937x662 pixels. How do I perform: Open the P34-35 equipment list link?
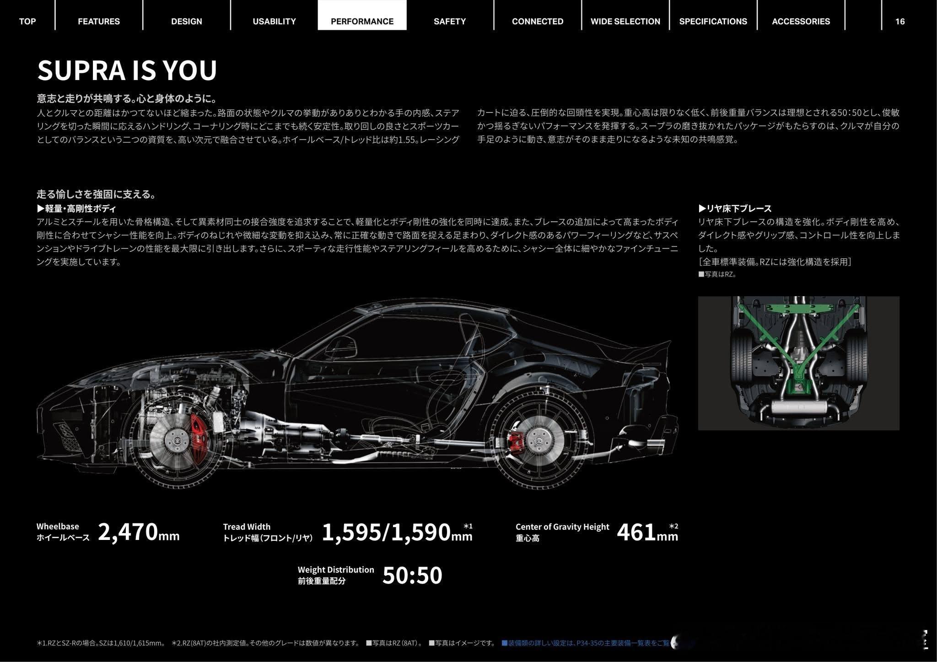(586, 643)
